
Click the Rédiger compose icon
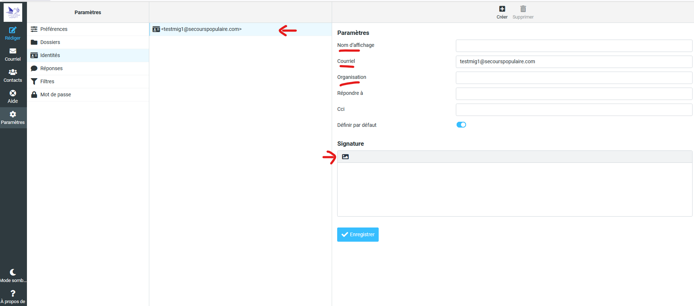click(13, 30)
